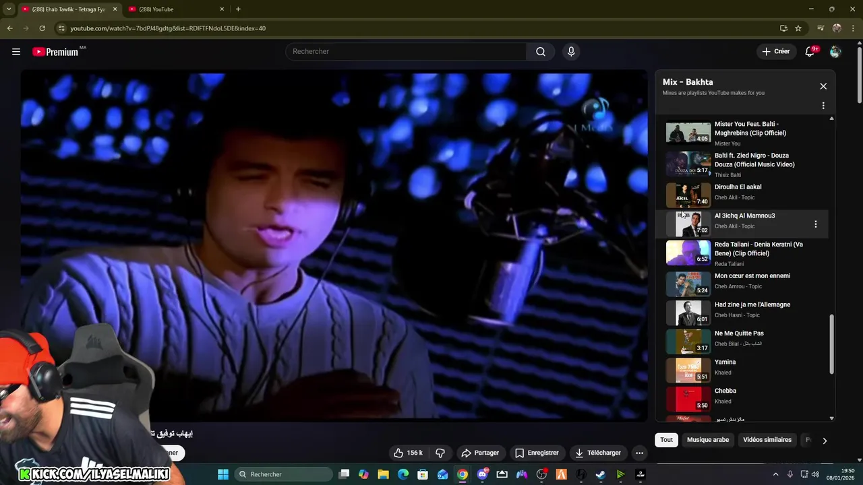863x485 pixels.
Task: Open volume control in system tray
Action: pyautogui.click(x=815, y=474)
